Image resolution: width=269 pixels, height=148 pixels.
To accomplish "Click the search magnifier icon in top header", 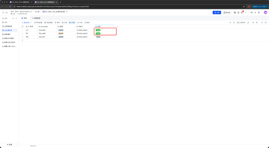I will [x=251, y=12].
